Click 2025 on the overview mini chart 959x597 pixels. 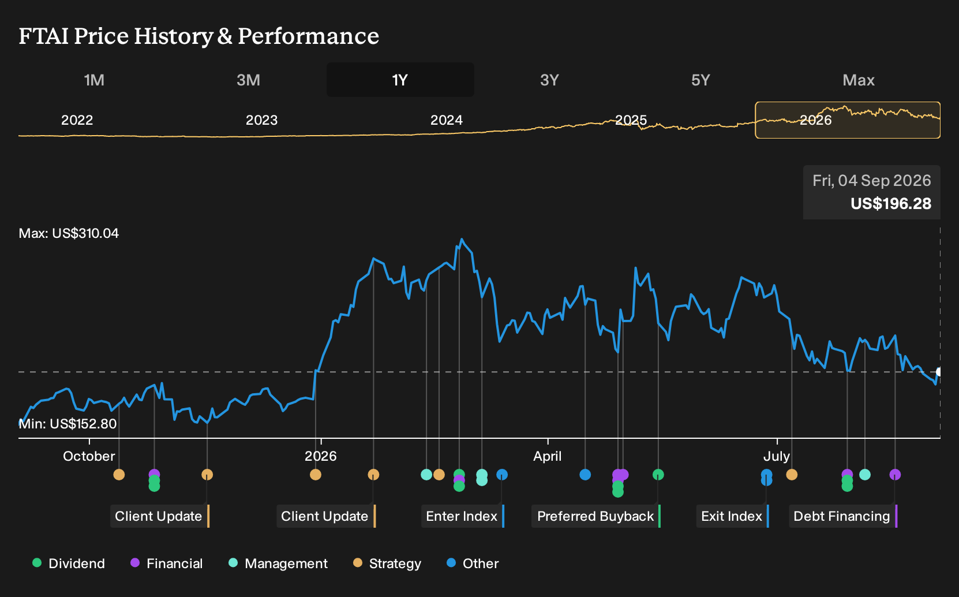click(631, 120)
